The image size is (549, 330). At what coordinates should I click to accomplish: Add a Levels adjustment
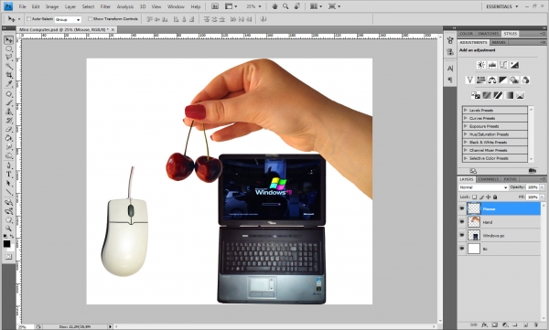click(492, 65)
